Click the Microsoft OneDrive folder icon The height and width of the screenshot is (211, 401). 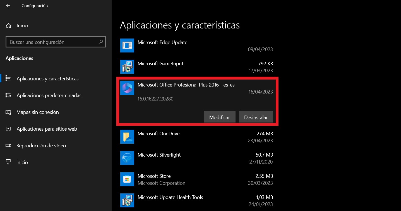(127, 136)
